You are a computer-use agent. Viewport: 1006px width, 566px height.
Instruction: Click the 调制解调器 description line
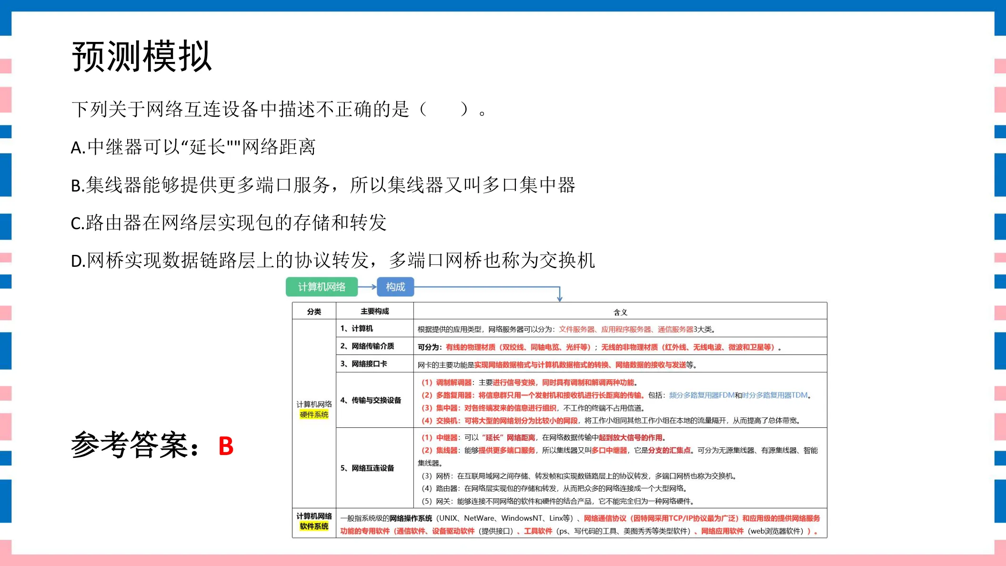(529, 383)
